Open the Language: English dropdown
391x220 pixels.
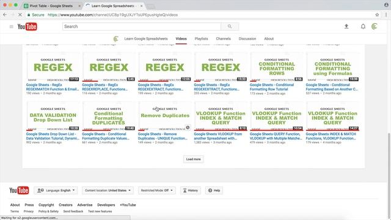pos(56,190)
